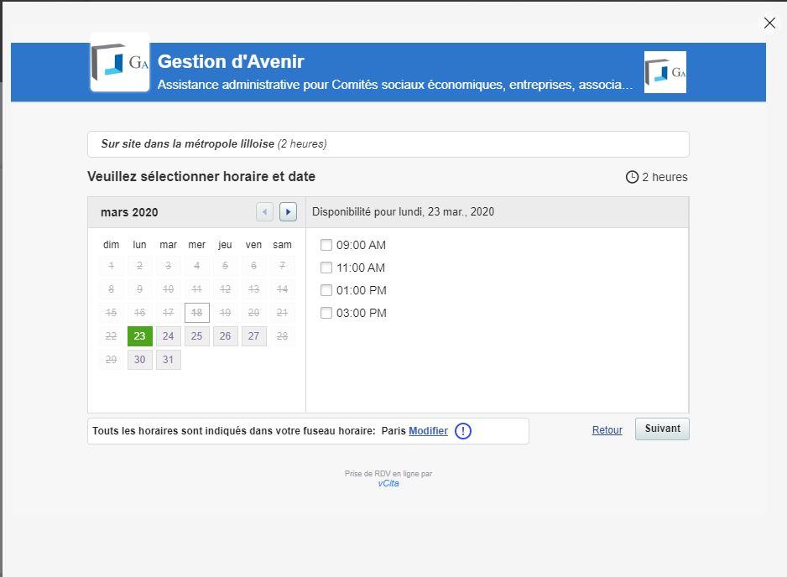Screen dimensions: 787x577
Task: Choose March 27 in the calendar
Action: point(253,336)
